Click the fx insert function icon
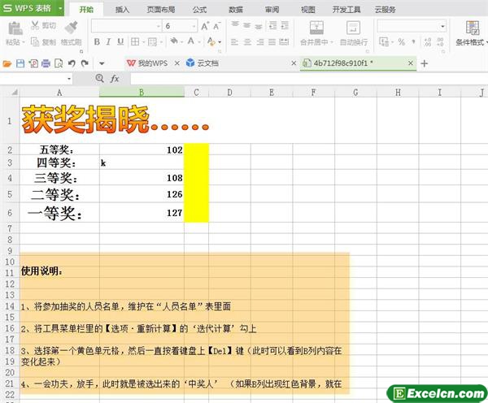The image size is (488, 403). coord(115,79)
